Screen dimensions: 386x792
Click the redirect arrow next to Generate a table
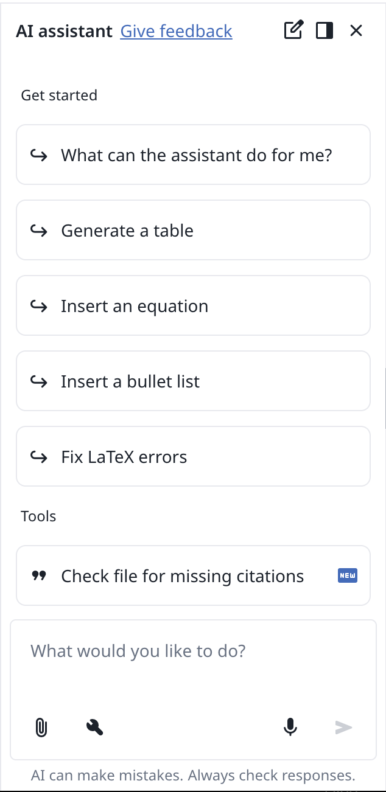[38, 230]
